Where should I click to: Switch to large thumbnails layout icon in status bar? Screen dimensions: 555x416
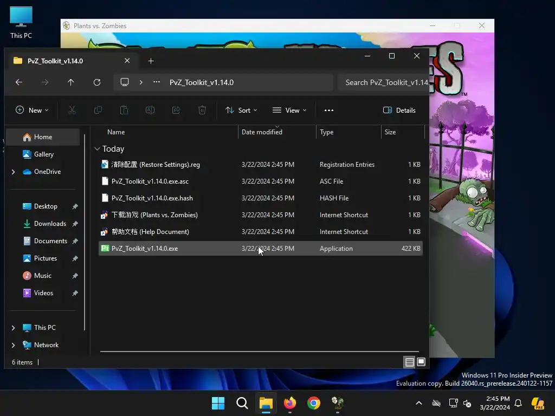421,362
